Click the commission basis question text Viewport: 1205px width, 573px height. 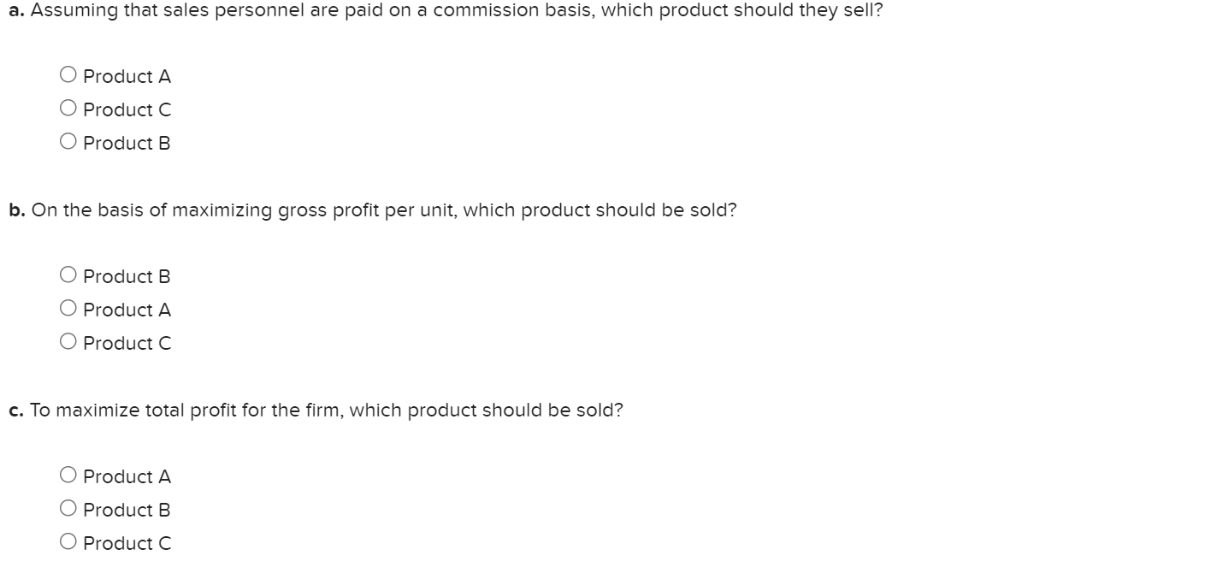click(x=445, y=10)
